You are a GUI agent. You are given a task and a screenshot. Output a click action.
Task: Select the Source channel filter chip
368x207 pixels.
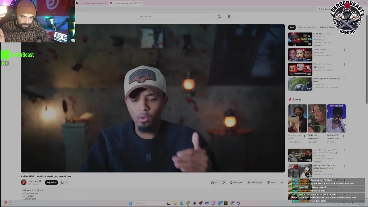[x=307, y=27]
